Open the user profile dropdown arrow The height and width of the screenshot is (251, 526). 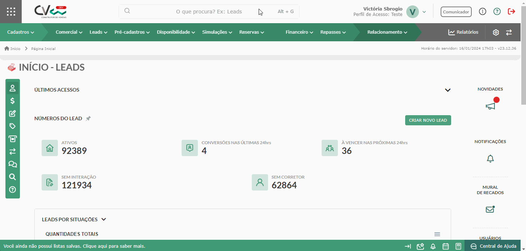click(424, 12)
